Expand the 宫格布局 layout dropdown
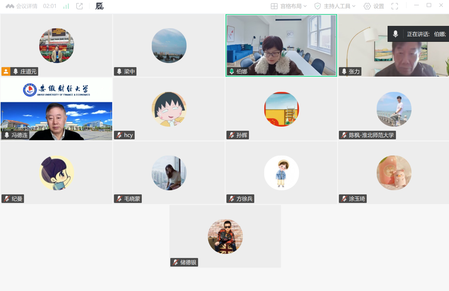Screen dimensions: 449x291 click(x=289, y=6)
